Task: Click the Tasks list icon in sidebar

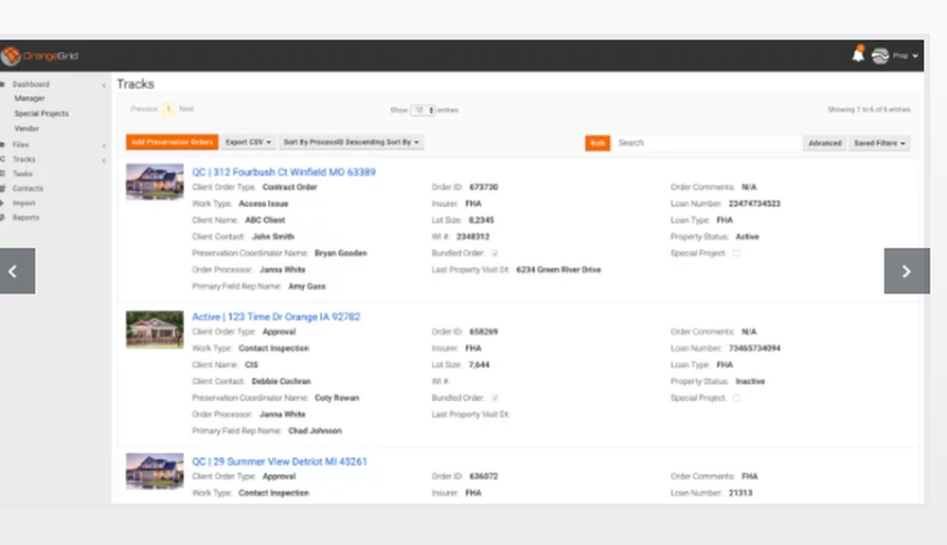Action: (x=3, y=174)
